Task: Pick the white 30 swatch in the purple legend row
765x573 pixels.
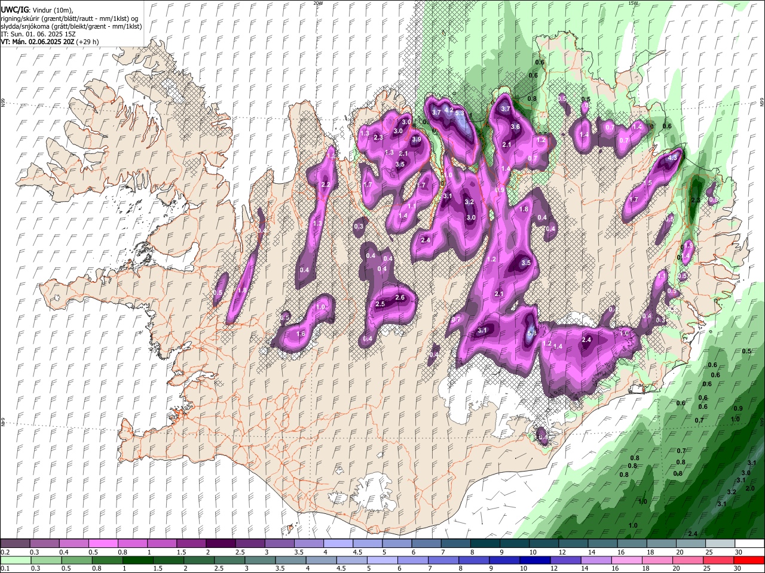Action: pos(749,544)
